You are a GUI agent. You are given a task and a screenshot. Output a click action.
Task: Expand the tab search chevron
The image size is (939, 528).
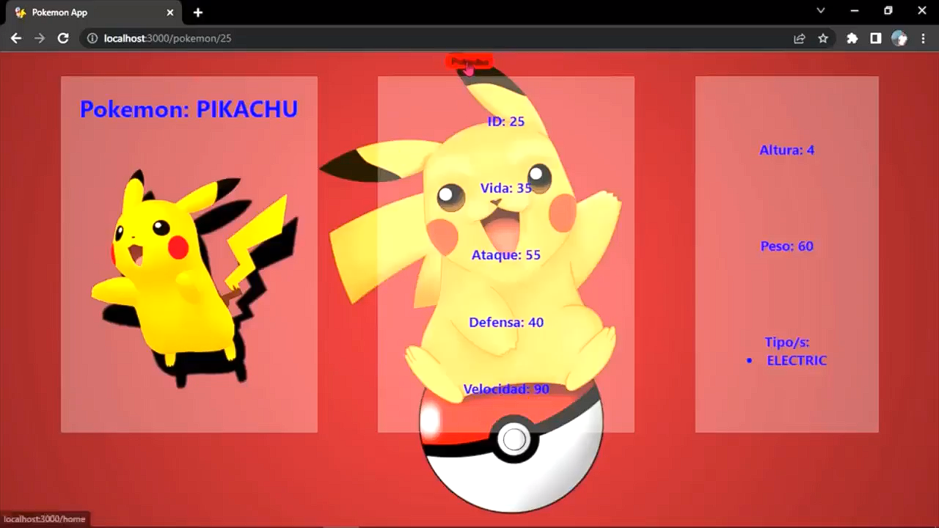821,11
